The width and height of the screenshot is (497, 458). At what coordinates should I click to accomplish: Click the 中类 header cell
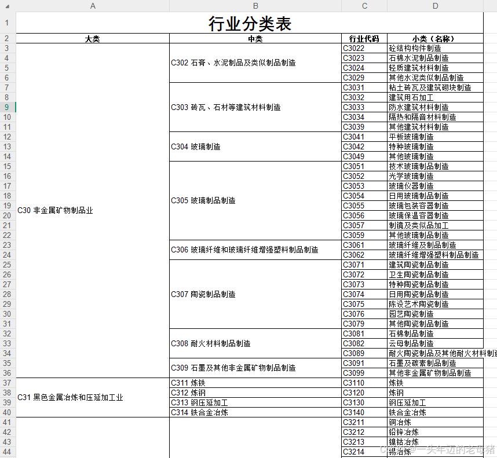click(255, 39)
